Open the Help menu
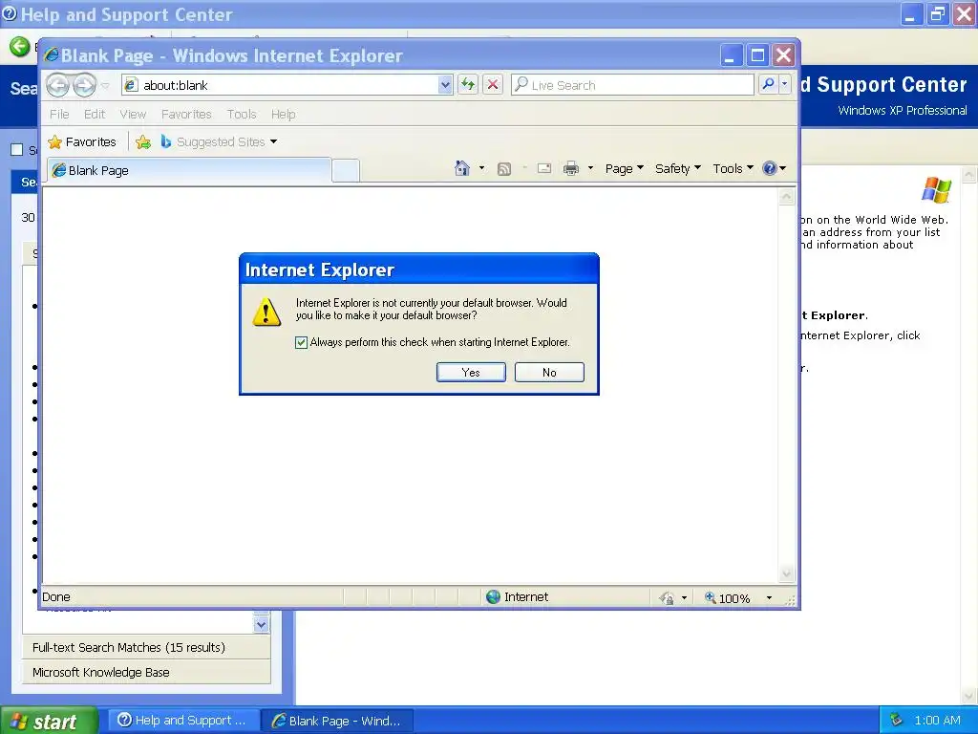978x734 pixels. coord(283,115)
